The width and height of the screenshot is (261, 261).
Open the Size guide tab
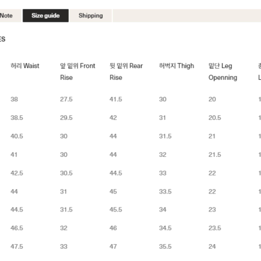tap(46, 16)
